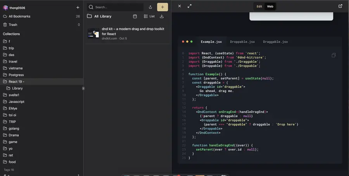The width and height of the screenshot is (349, 176).
Task: Open bookmark in new window icon
Action: (340, 6)
